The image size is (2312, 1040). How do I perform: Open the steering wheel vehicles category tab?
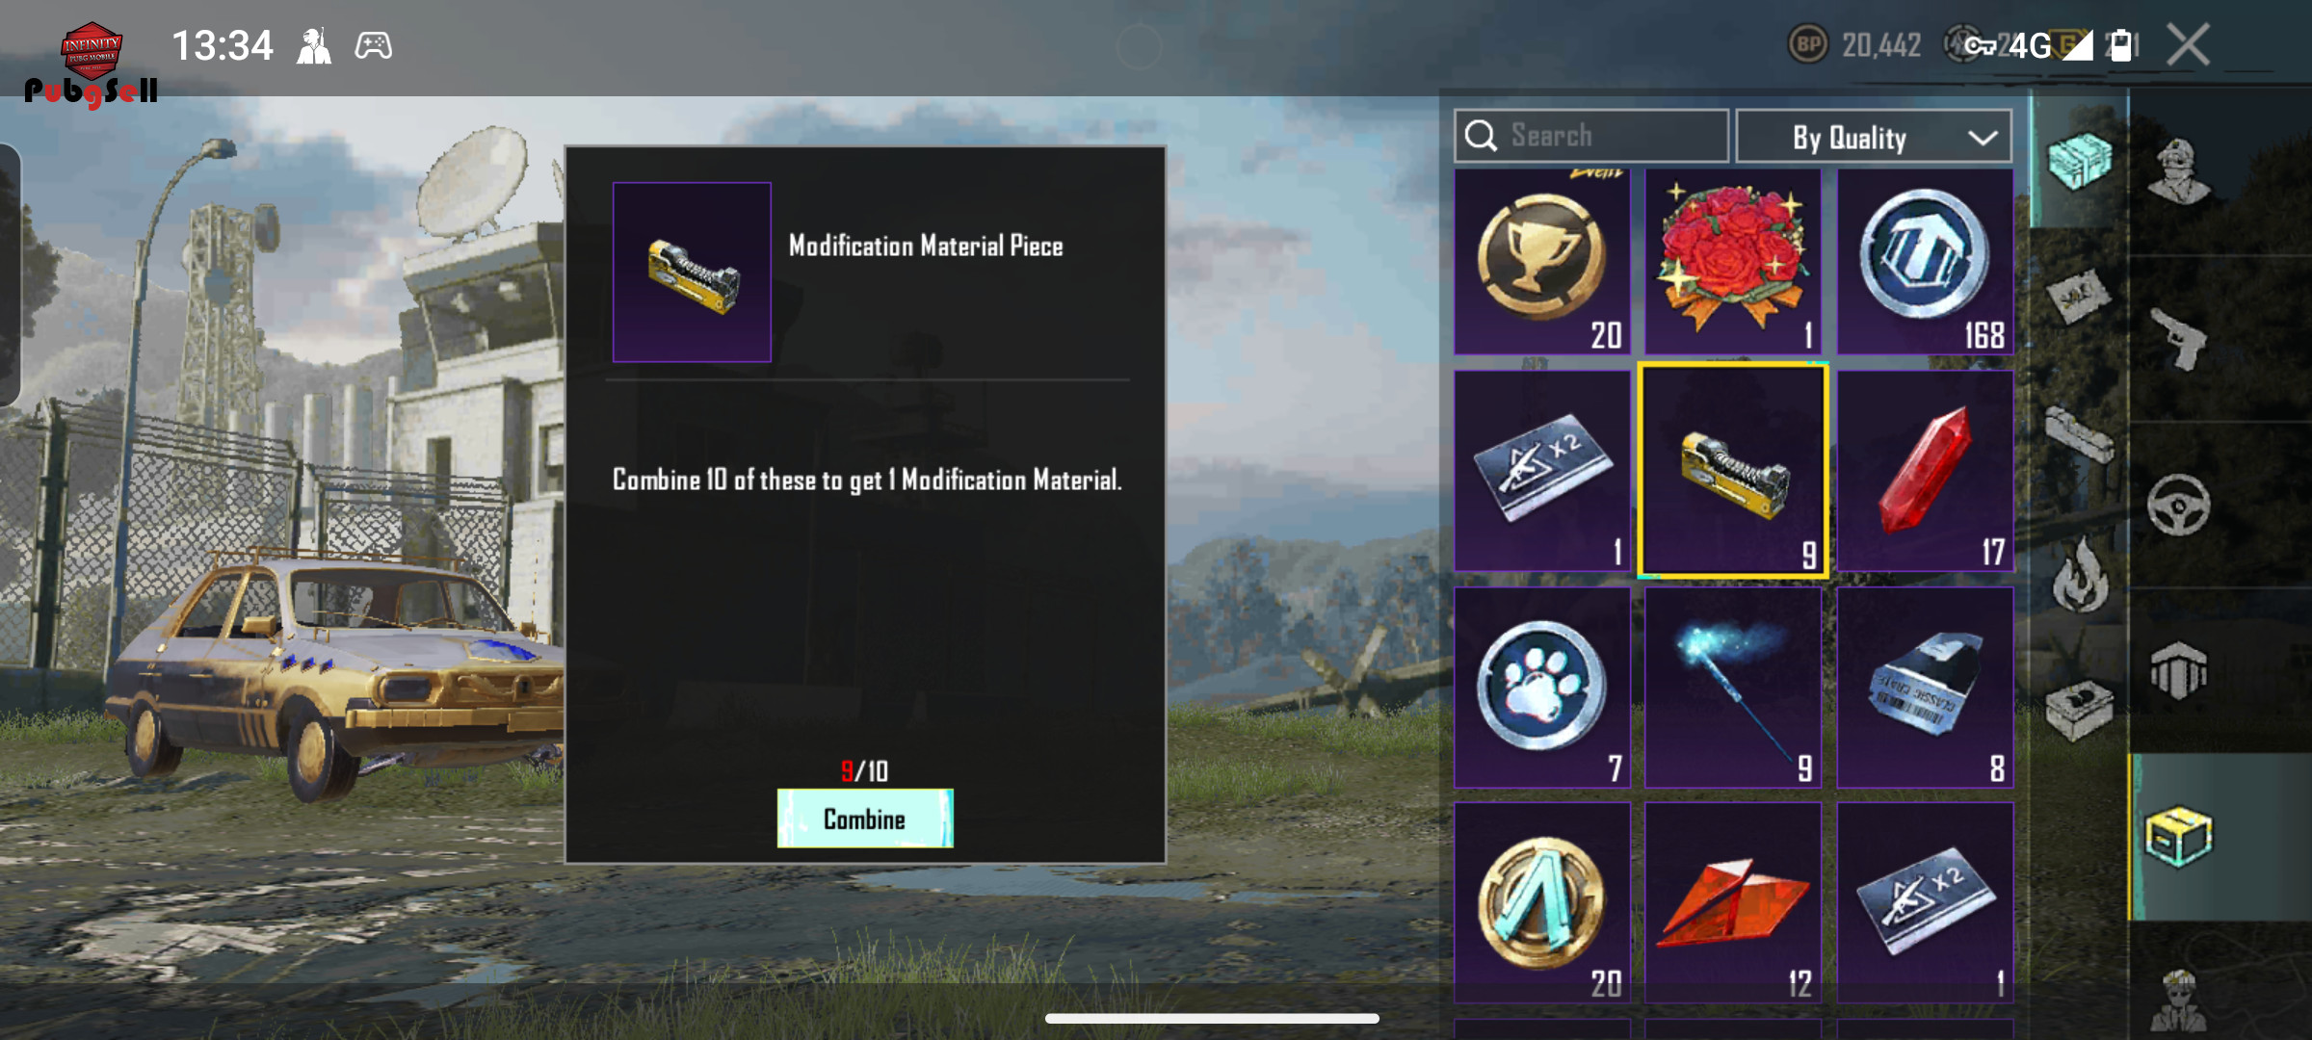[x=2179, y=505]
